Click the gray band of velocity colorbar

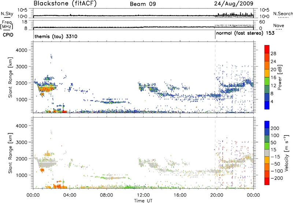pos(267,153)
